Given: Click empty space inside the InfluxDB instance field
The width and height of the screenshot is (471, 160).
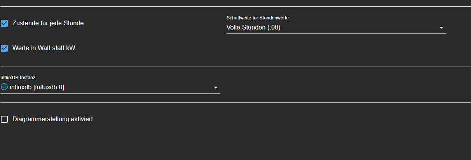Looking at the screenshot, I should [x=140, y=87].
